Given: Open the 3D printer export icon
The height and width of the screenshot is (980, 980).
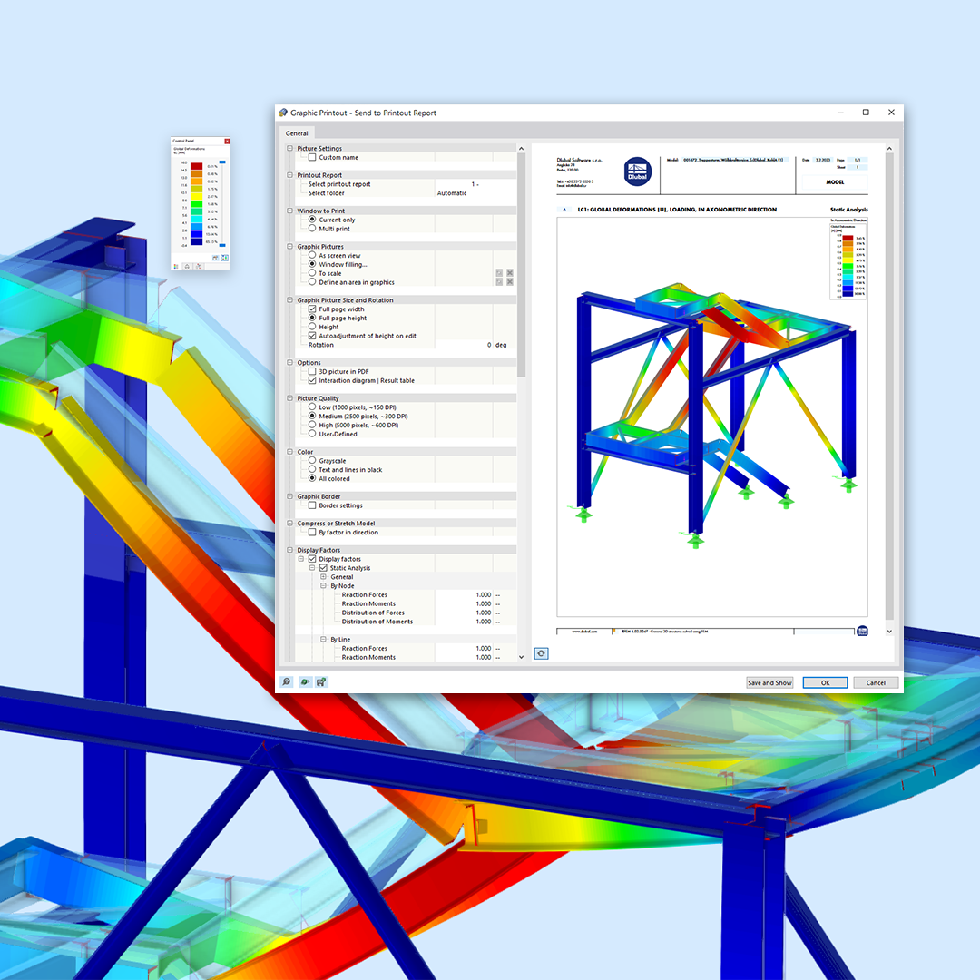Looking at the screenshot, I should [x=305, y=681].
